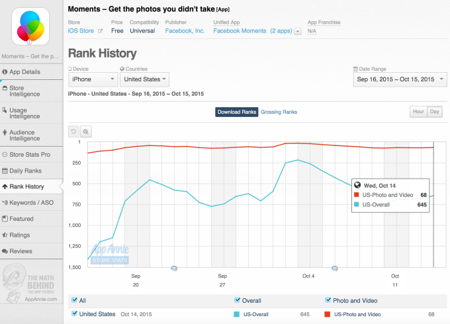Click the Hour granularity button
Image resolution: width=450 pixels, height=324 pixels.
point(418,112)
